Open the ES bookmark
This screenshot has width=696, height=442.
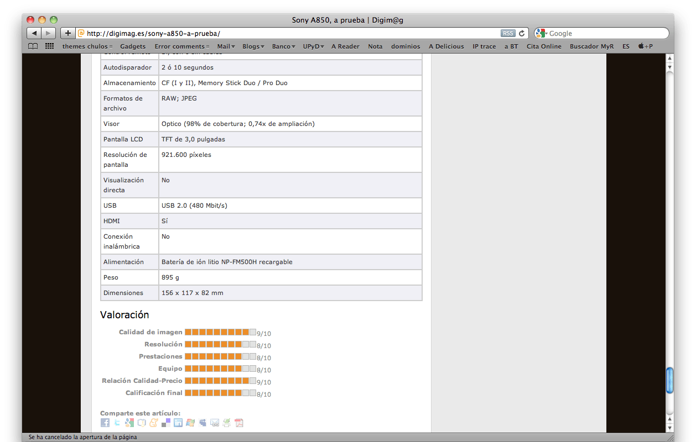626,46
